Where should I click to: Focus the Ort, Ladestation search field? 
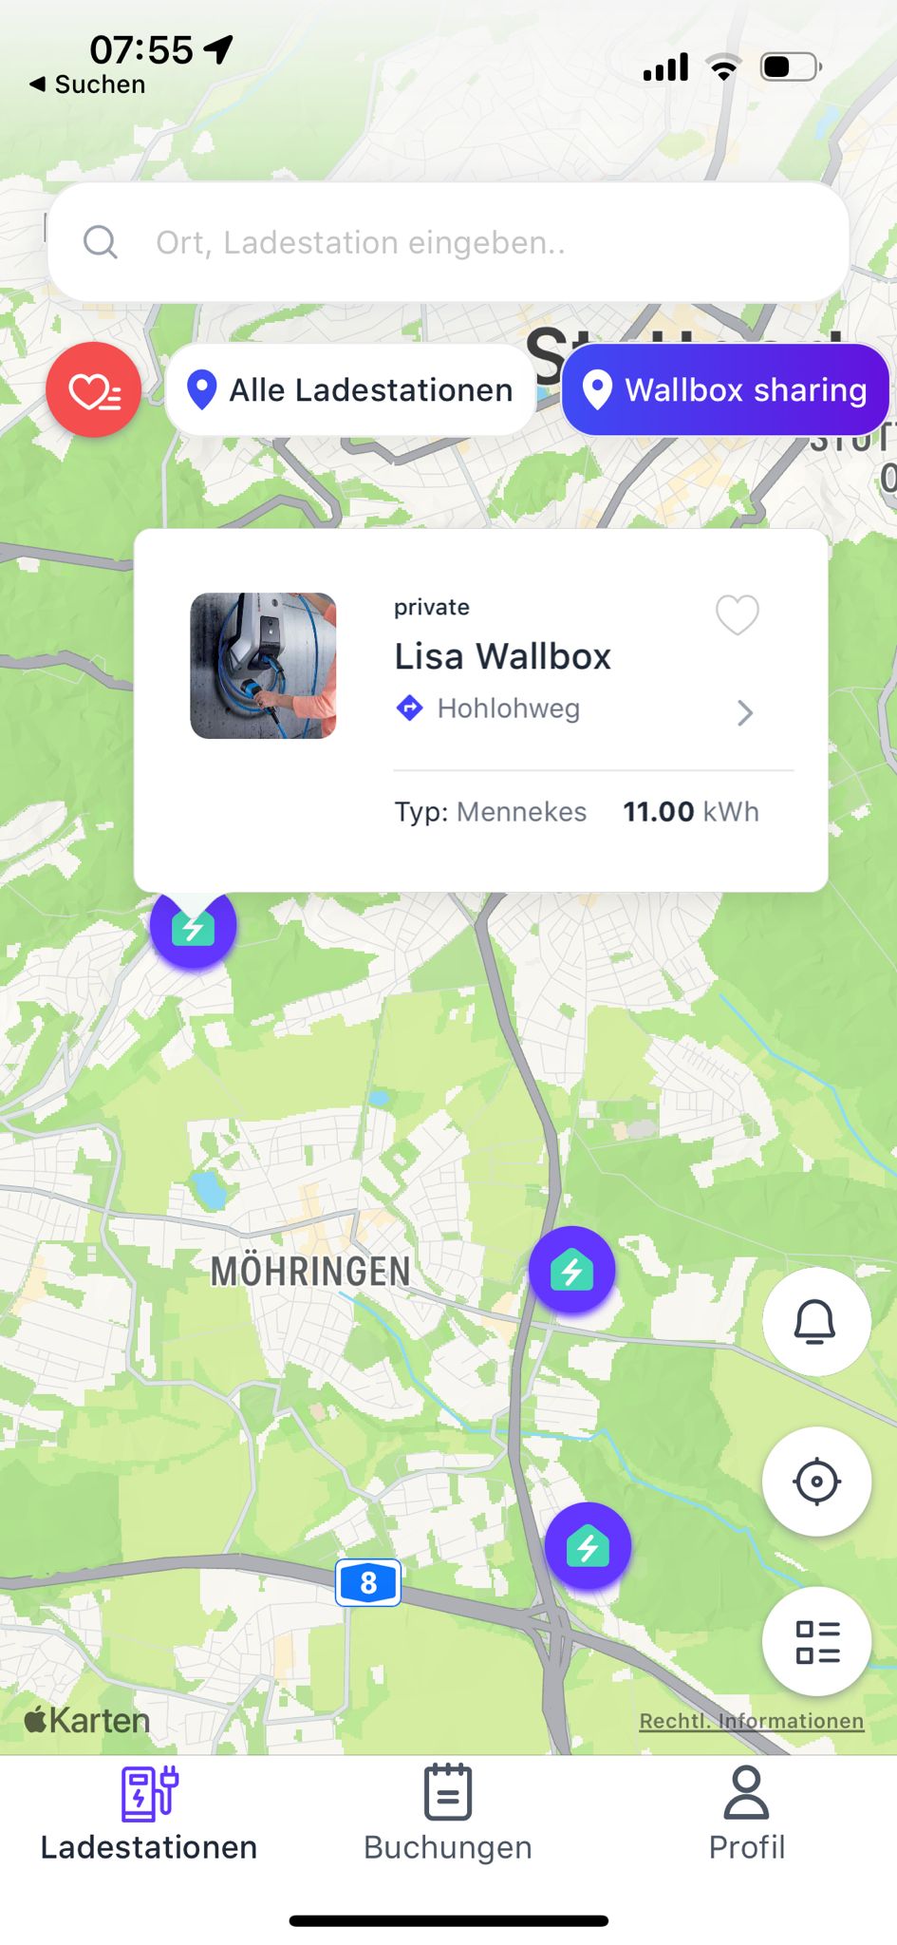(x=448, y=242)
